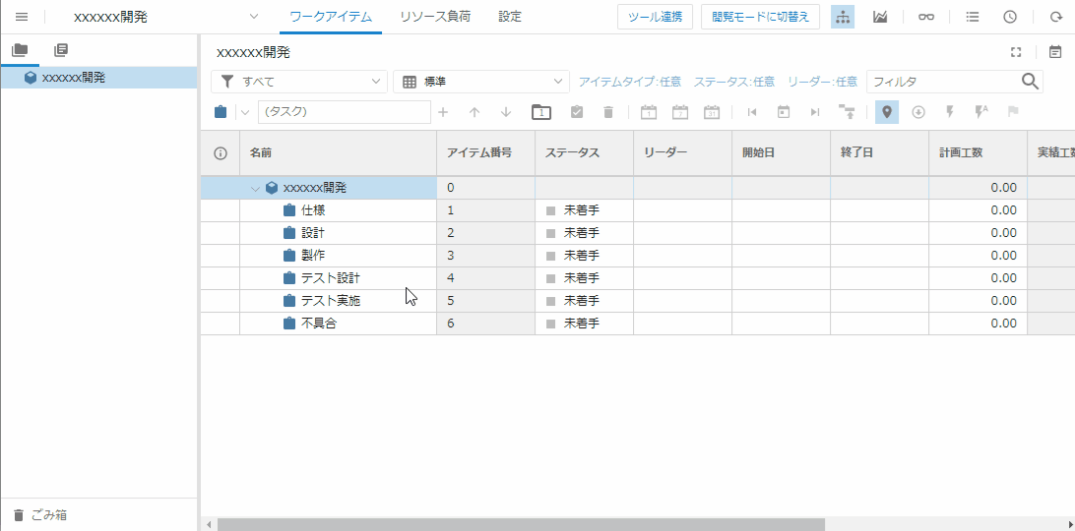
Task: Click the move up arrow icon
Action: [x=474, y=112]
